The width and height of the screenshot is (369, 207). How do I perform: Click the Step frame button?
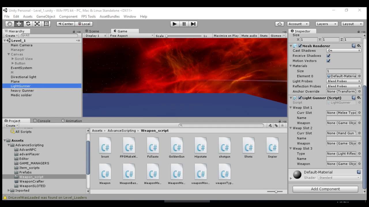pyautogui.click(x=193, y=24)
